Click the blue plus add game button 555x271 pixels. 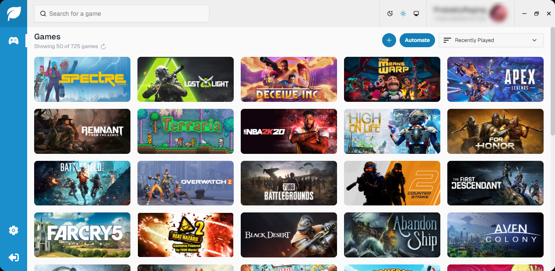pyautogui.click(x=389, y=40)
